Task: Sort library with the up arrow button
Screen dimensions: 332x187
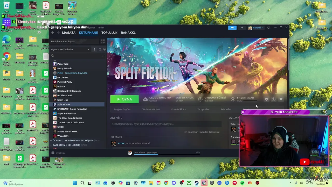Action: click(x=94, y=49)
